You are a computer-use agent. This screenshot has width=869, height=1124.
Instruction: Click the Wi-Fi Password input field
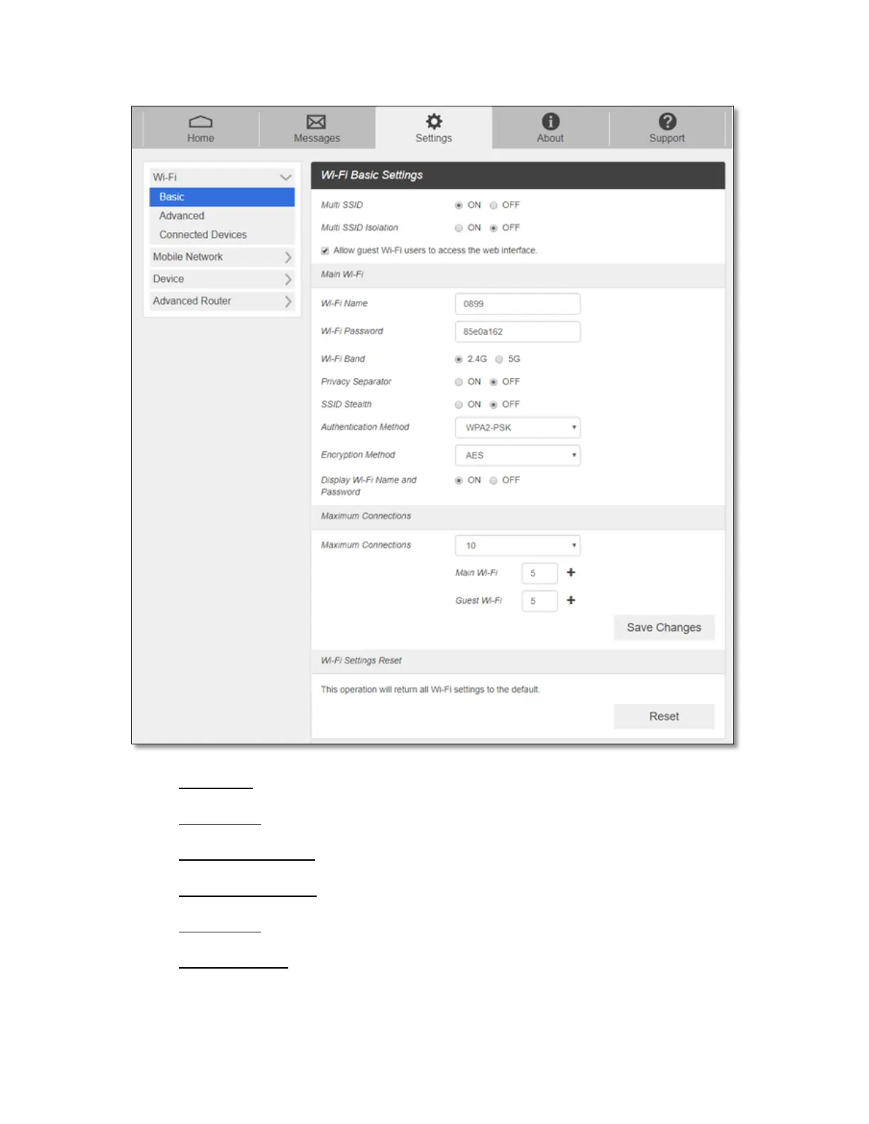[518, 331]
